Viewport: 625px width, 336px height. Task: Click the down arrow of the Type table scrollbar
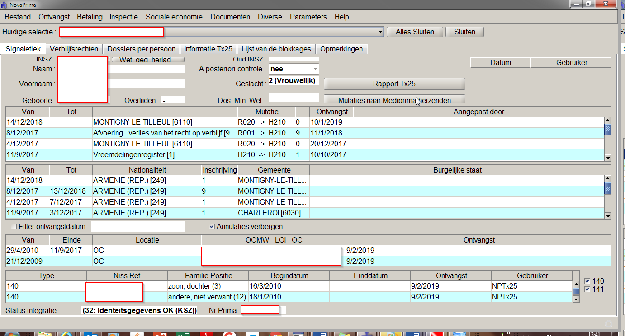(x=576, y=299)
